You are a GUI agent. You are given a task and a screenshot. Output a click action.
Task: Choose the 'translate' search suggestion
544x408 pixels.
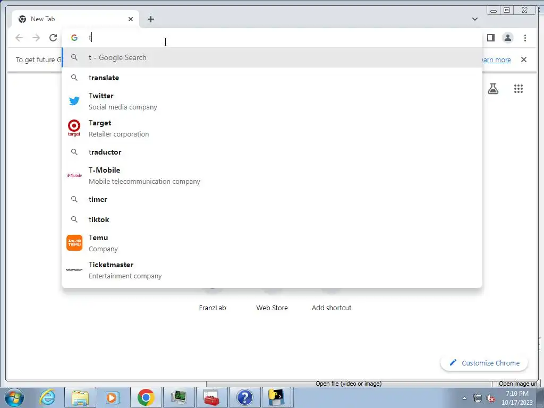pyautogui.click(x=272, y=78)
